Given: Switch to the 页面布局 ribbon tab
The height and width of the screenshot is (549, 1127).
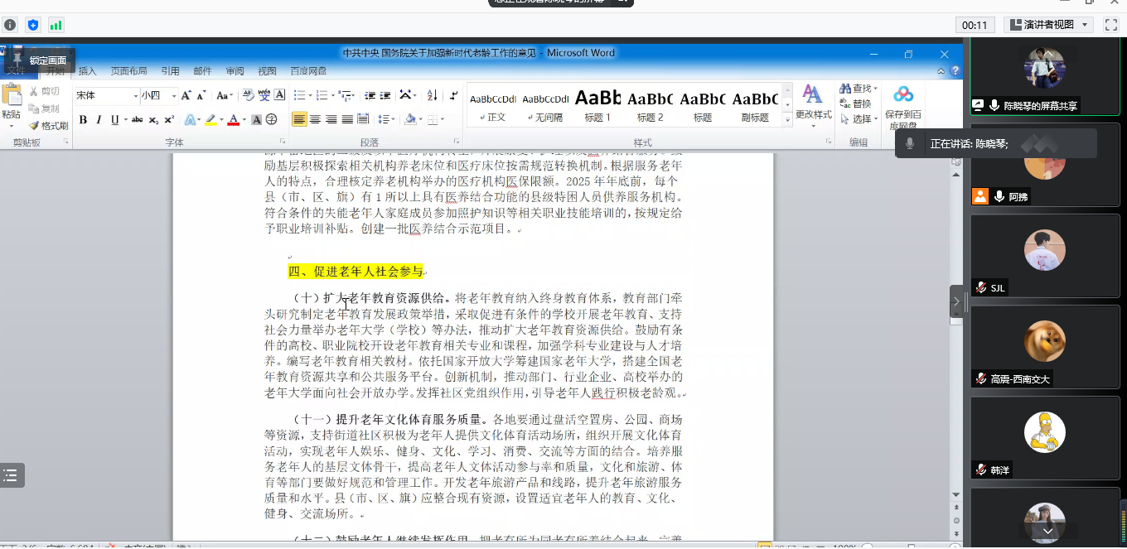Looking at the screenshot, I should [128, 71].
